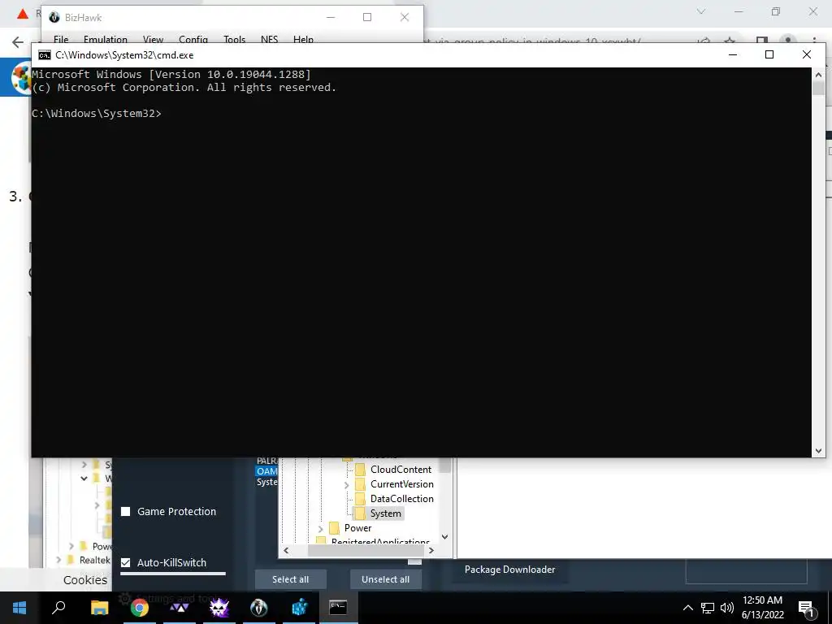Open Chrome's side panel icon
The width and height of the screenshot is (832, 624).
click(x=761, y=42)
